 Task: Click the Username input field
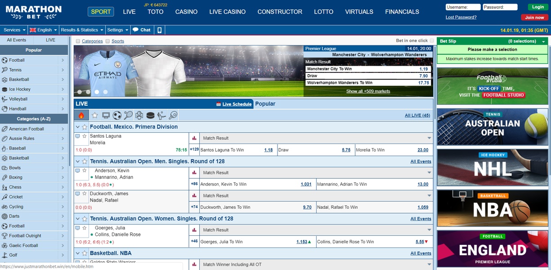(464, 7)
